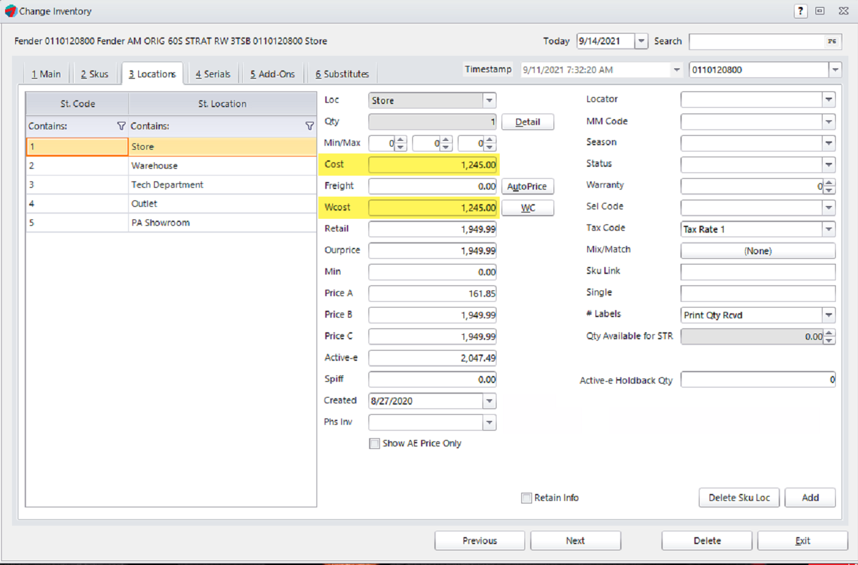Open the 5 Add-Ons tab

tap(273, 74)
